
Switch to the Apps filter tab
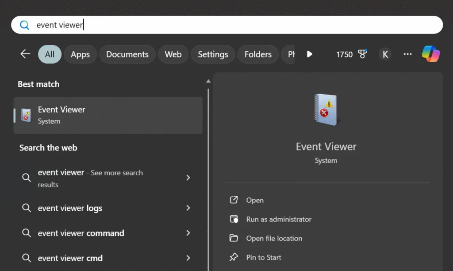[80, 54]
